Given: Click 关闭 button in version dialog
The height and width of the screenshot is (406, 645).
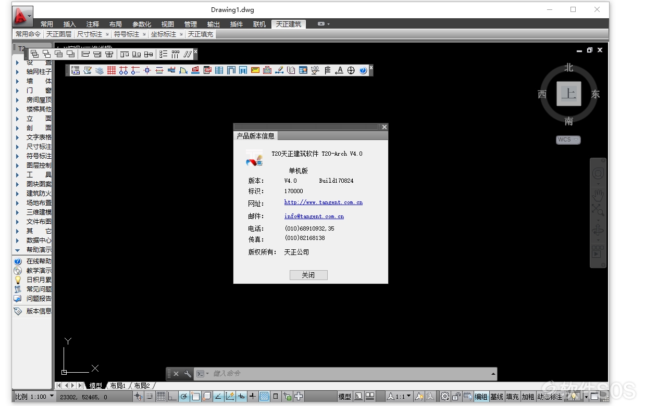Looking at the screenshot, I should (x=308, y=275).
